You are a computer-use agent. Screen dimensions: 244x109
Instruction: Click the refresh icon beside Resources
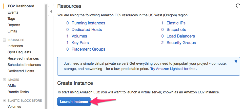coord(238,6)
